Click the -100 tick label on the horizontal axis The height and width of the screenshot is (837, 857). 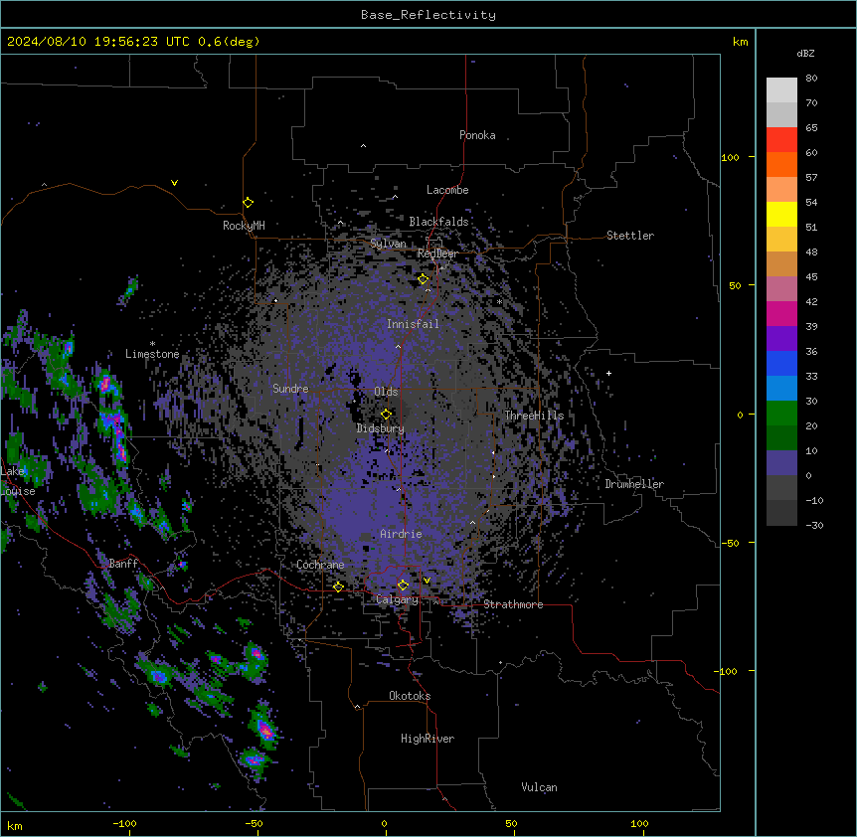tap(124, 823)
